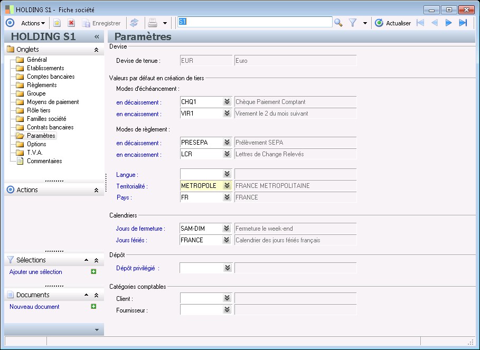Open the Actions menu in toolbar

(33, 23)
